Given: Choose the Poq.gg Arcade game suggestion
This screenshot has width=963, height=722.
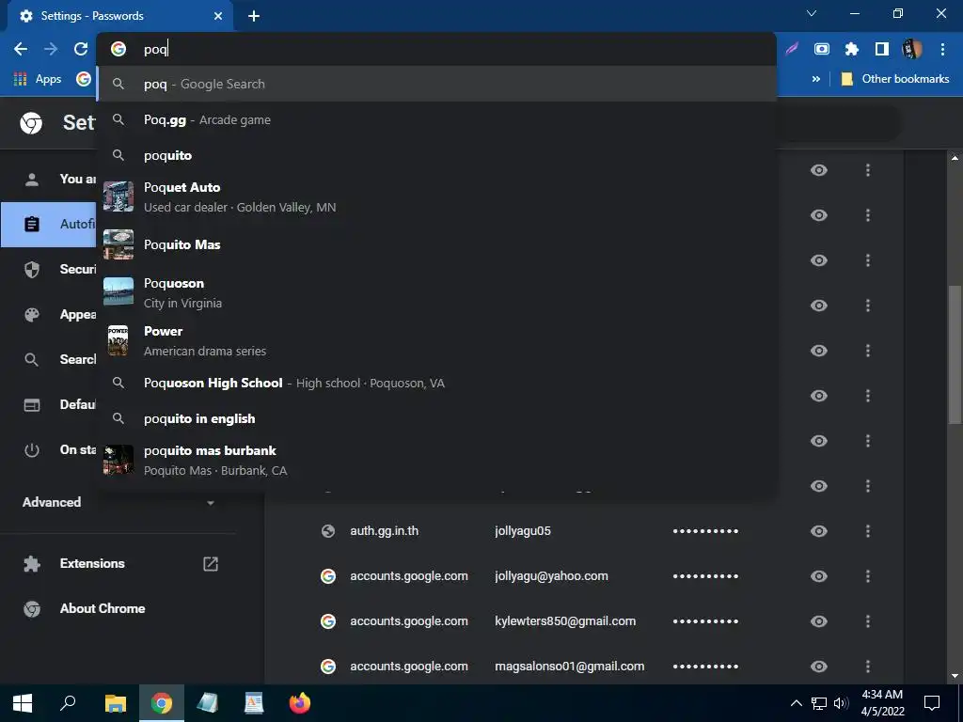Looking at the screenshot, I should tap(436, 119).
